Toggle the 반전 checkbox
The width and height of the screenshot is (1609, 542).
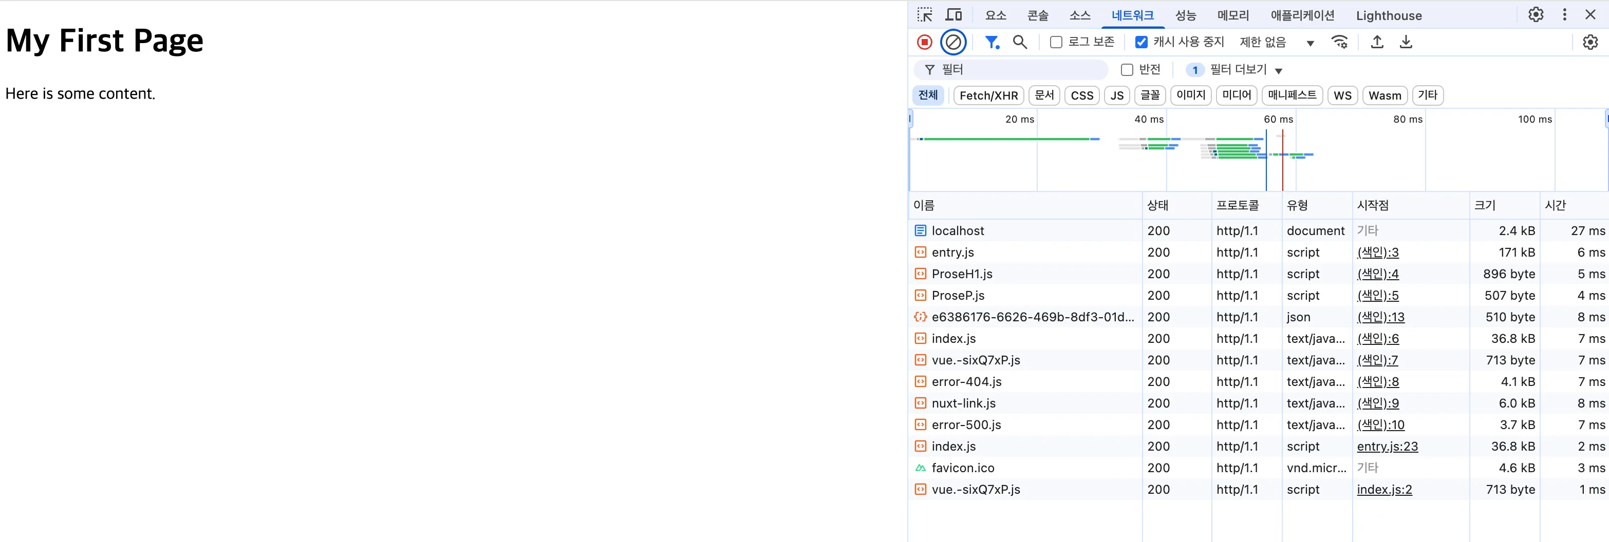pos(1127,70)
